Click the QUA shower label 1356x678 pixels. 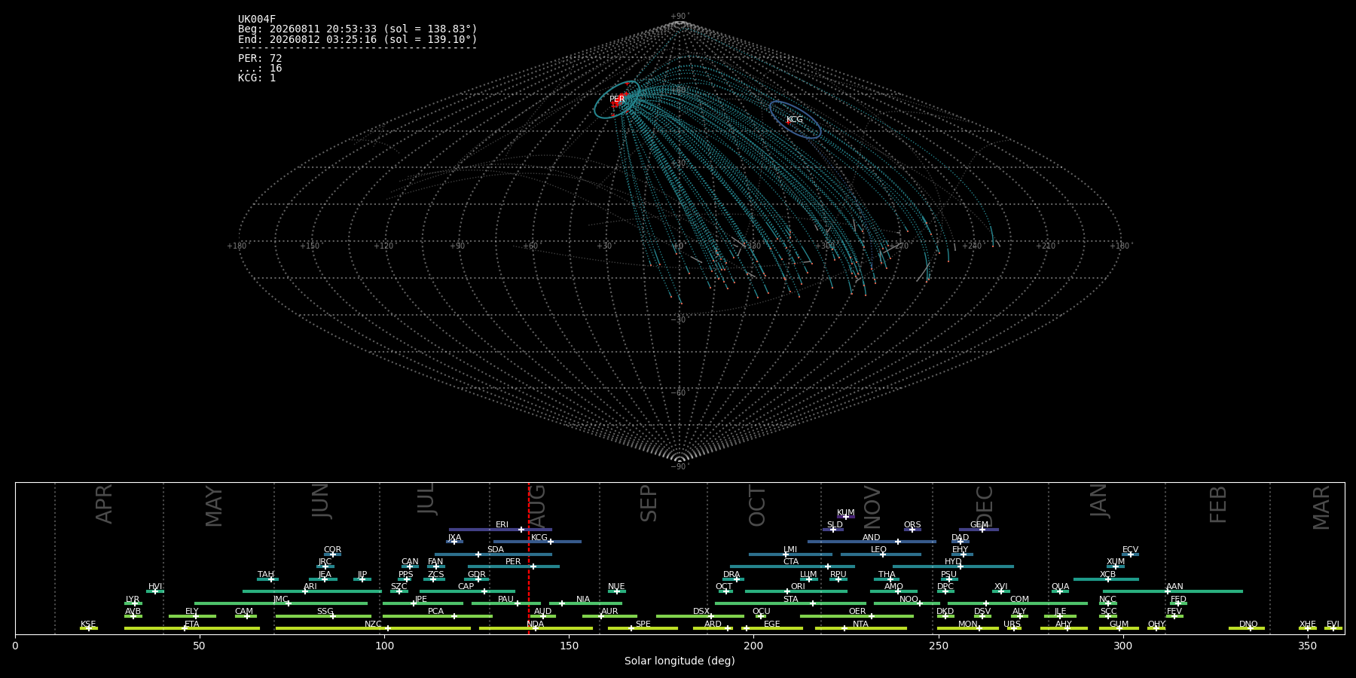coord(1060,587)
